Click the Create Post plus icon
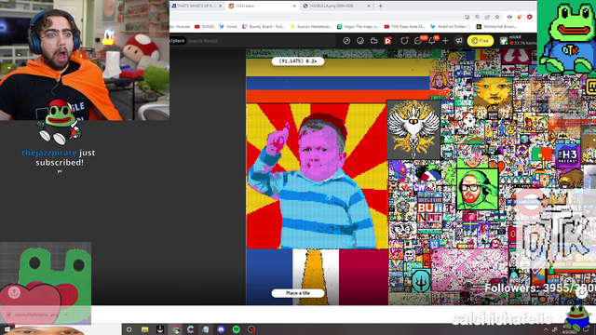596x335 pixels. point(445,41)
